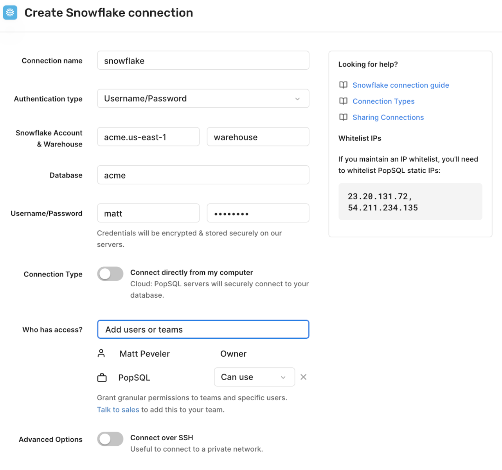This screenshot has height=470, width=502.
Task: Click the book icon beside Sharing Connections
Action: pos(343,117)
